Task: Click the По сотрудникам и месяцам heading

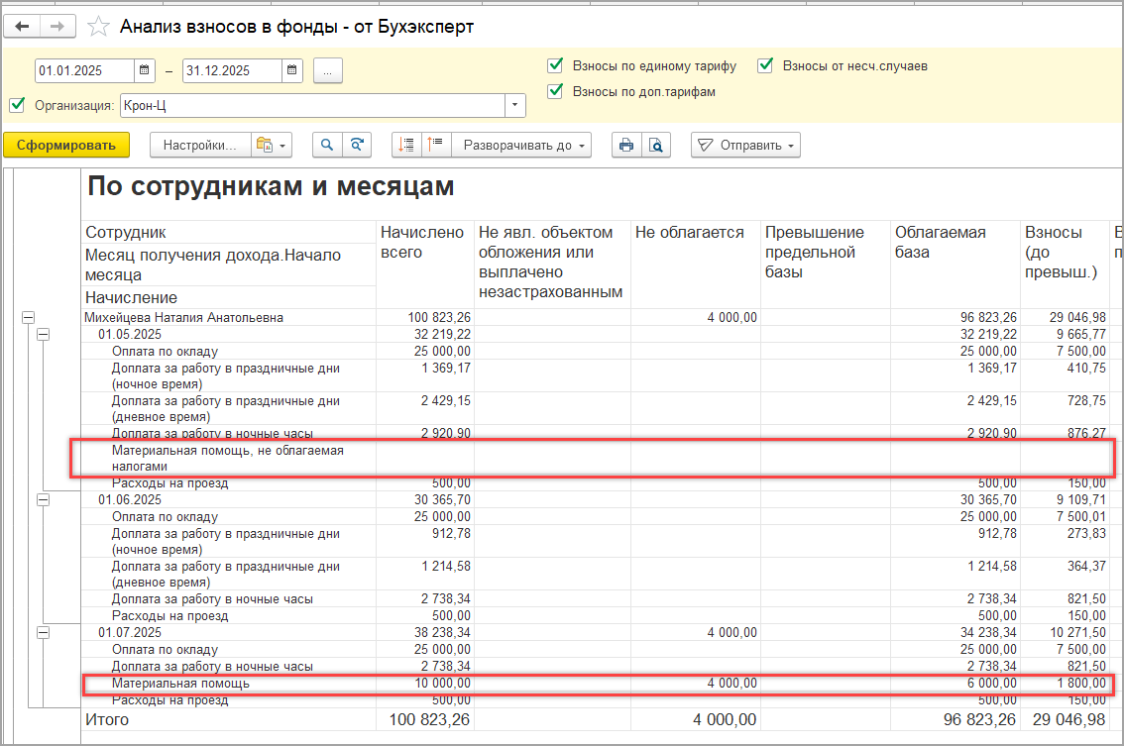Action: coord(271,186)
